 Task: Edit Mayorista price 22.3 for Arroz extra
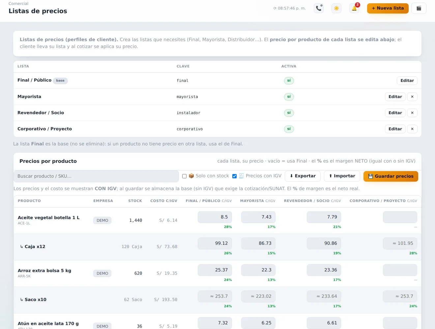(258, 270)
